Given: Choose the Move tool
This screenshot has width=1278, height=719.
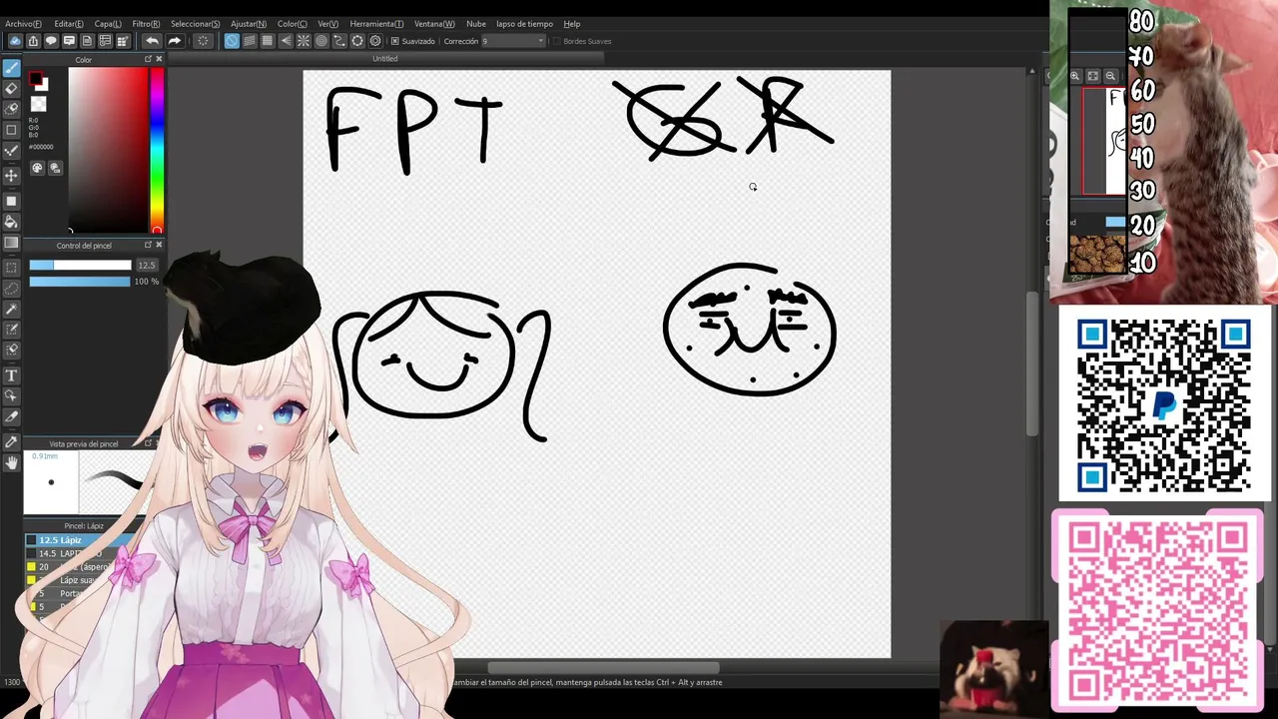Looking at the screenshot, I should pyautogui.click(x=11, y=175).
